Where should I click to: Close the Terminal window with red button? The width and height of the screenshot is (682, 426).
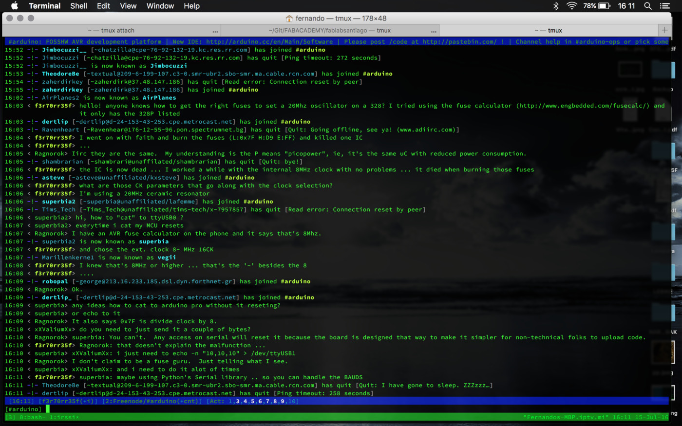tap(10, 19)
